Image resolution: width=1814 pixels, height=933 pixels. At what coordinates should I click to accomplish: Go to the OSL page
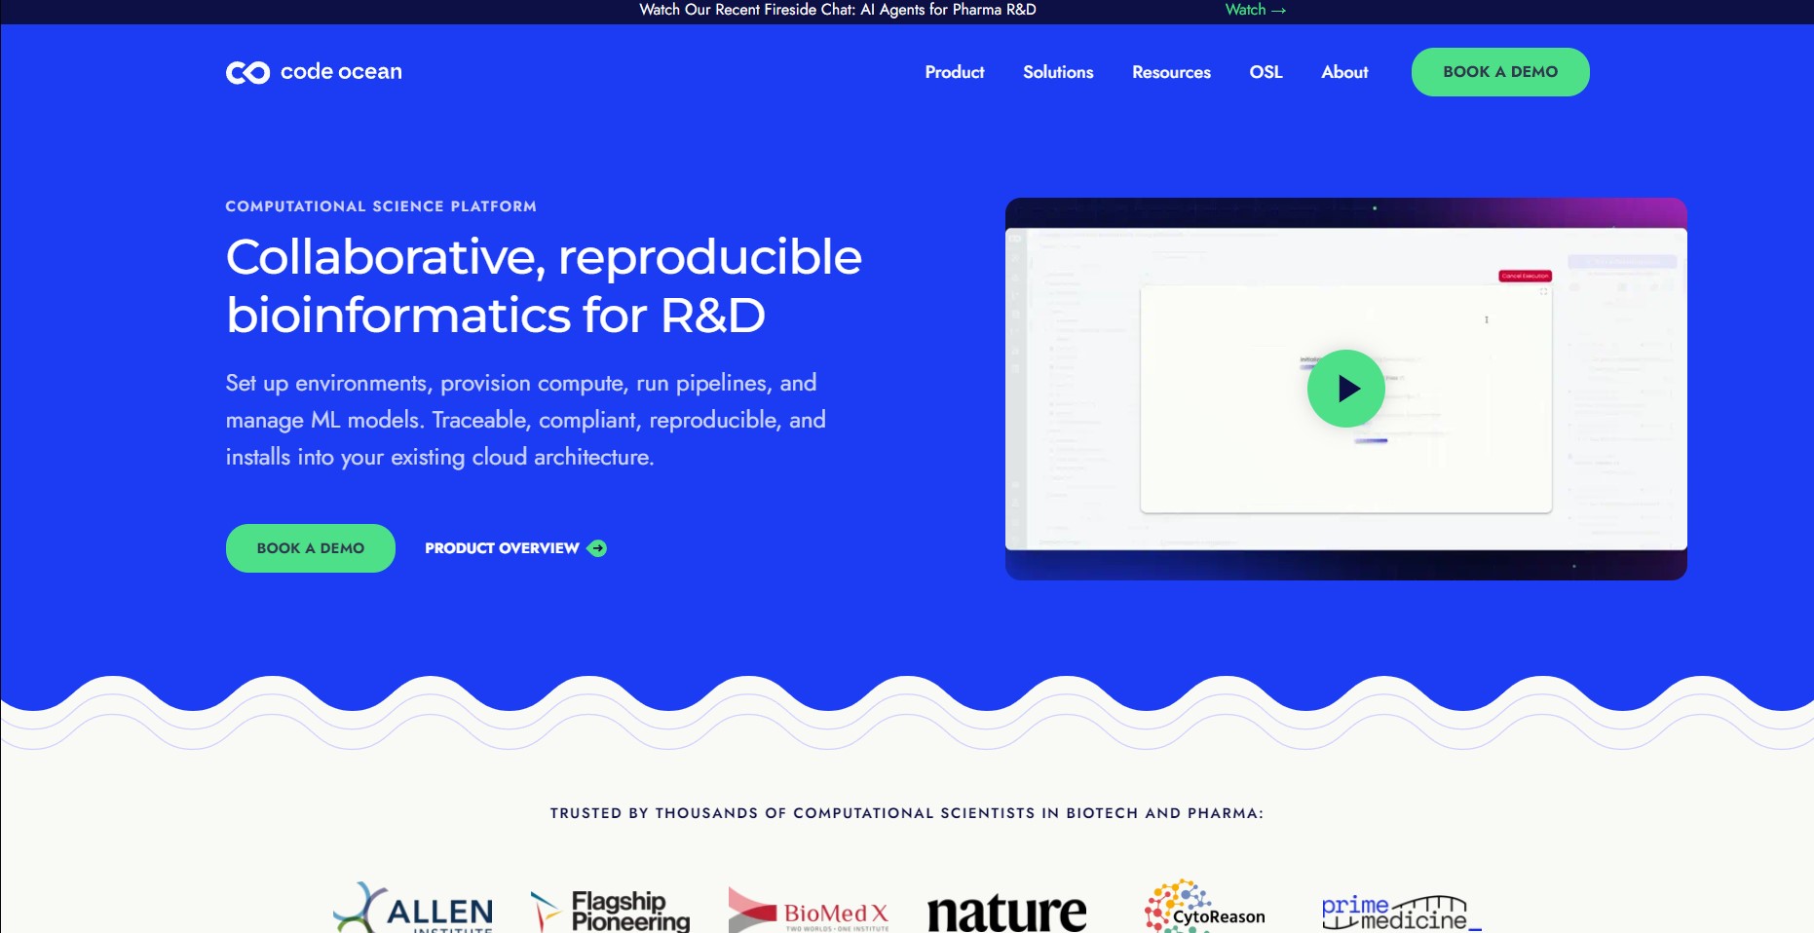point(1266,72)
